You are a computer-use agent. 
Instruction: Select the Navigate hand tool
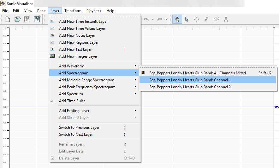coord(177,19)
